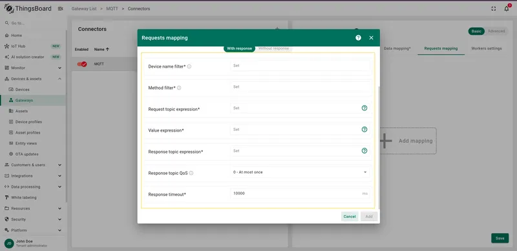This screenshot has height=251, width=517.
Task: Collapse Devices & assets section
Action: [59, 79]
